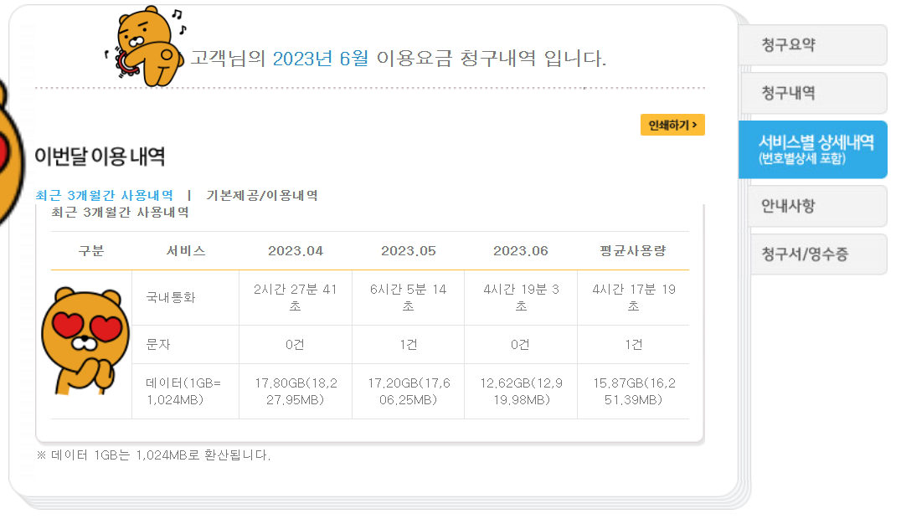The width and height of the screenshot is (901, 529).
Task: Click the 6시간 5분 14초 cell
Action: coord(409,297)
